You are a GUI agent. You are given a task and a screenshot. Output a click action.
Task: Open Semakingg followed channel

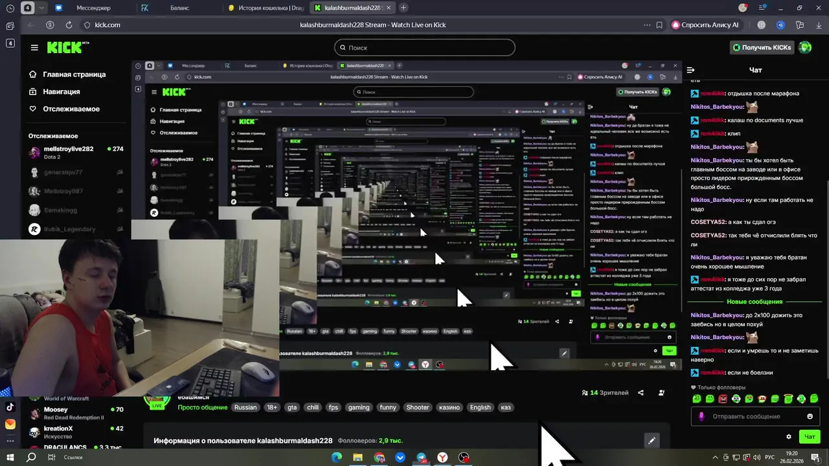pos(76,210)
